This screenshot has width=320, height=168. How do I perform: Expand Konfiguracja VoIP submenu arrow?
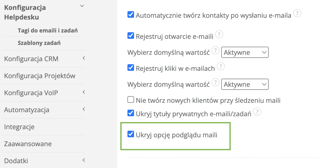84,93
